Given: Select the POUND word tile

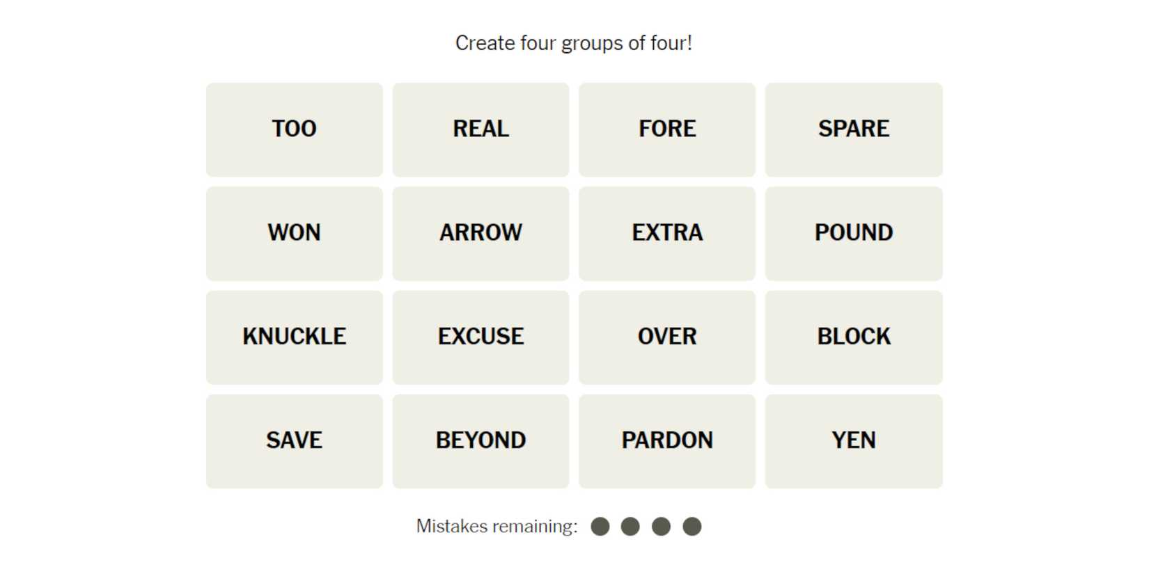Looking at the screenshot, I should coord(853,233).
